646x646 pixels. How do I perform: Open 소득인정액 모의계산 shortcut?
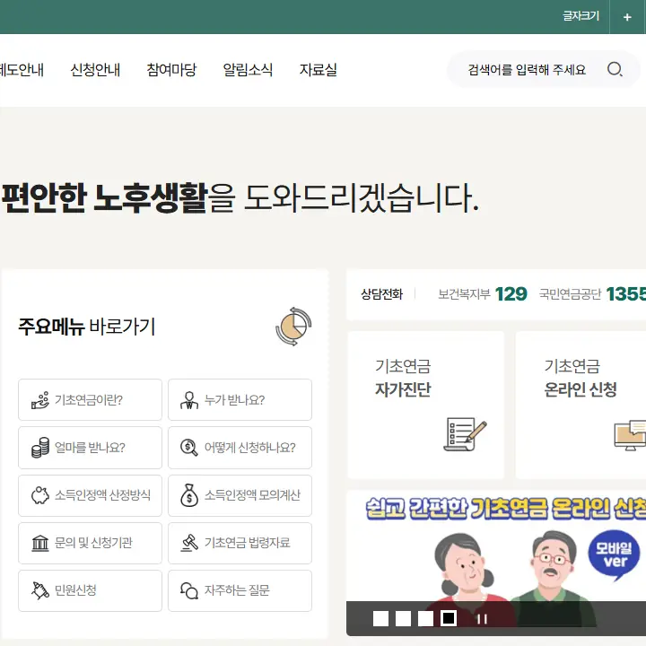pos(240,495)
